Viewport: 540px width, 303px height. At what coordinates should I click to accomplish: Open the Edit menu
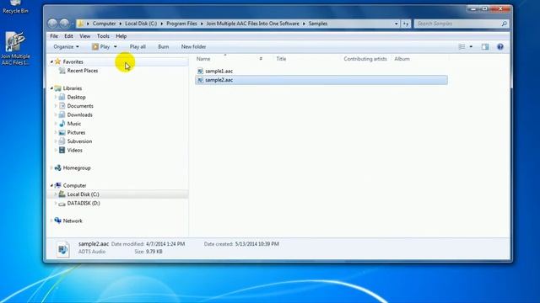tap(68, 36)
